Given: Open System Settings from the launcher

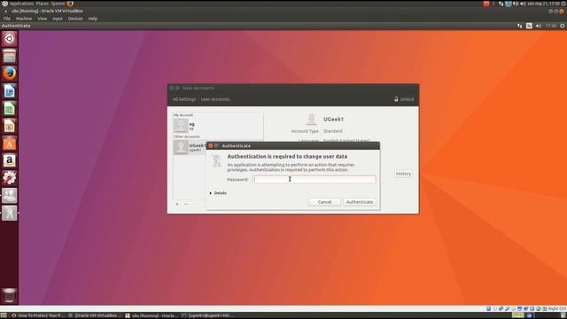Looking at the screenshot, I should [10, 178].
